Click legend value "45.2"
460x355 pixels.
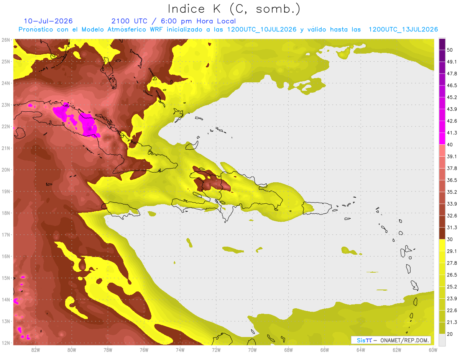452,97
